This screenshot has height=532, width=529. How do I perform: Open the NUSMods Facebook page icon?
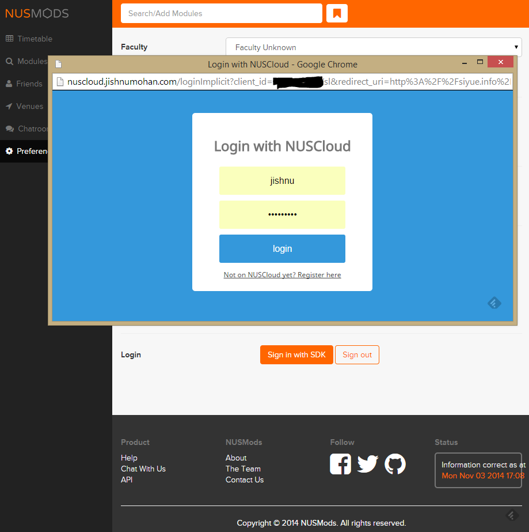point(341,464)
